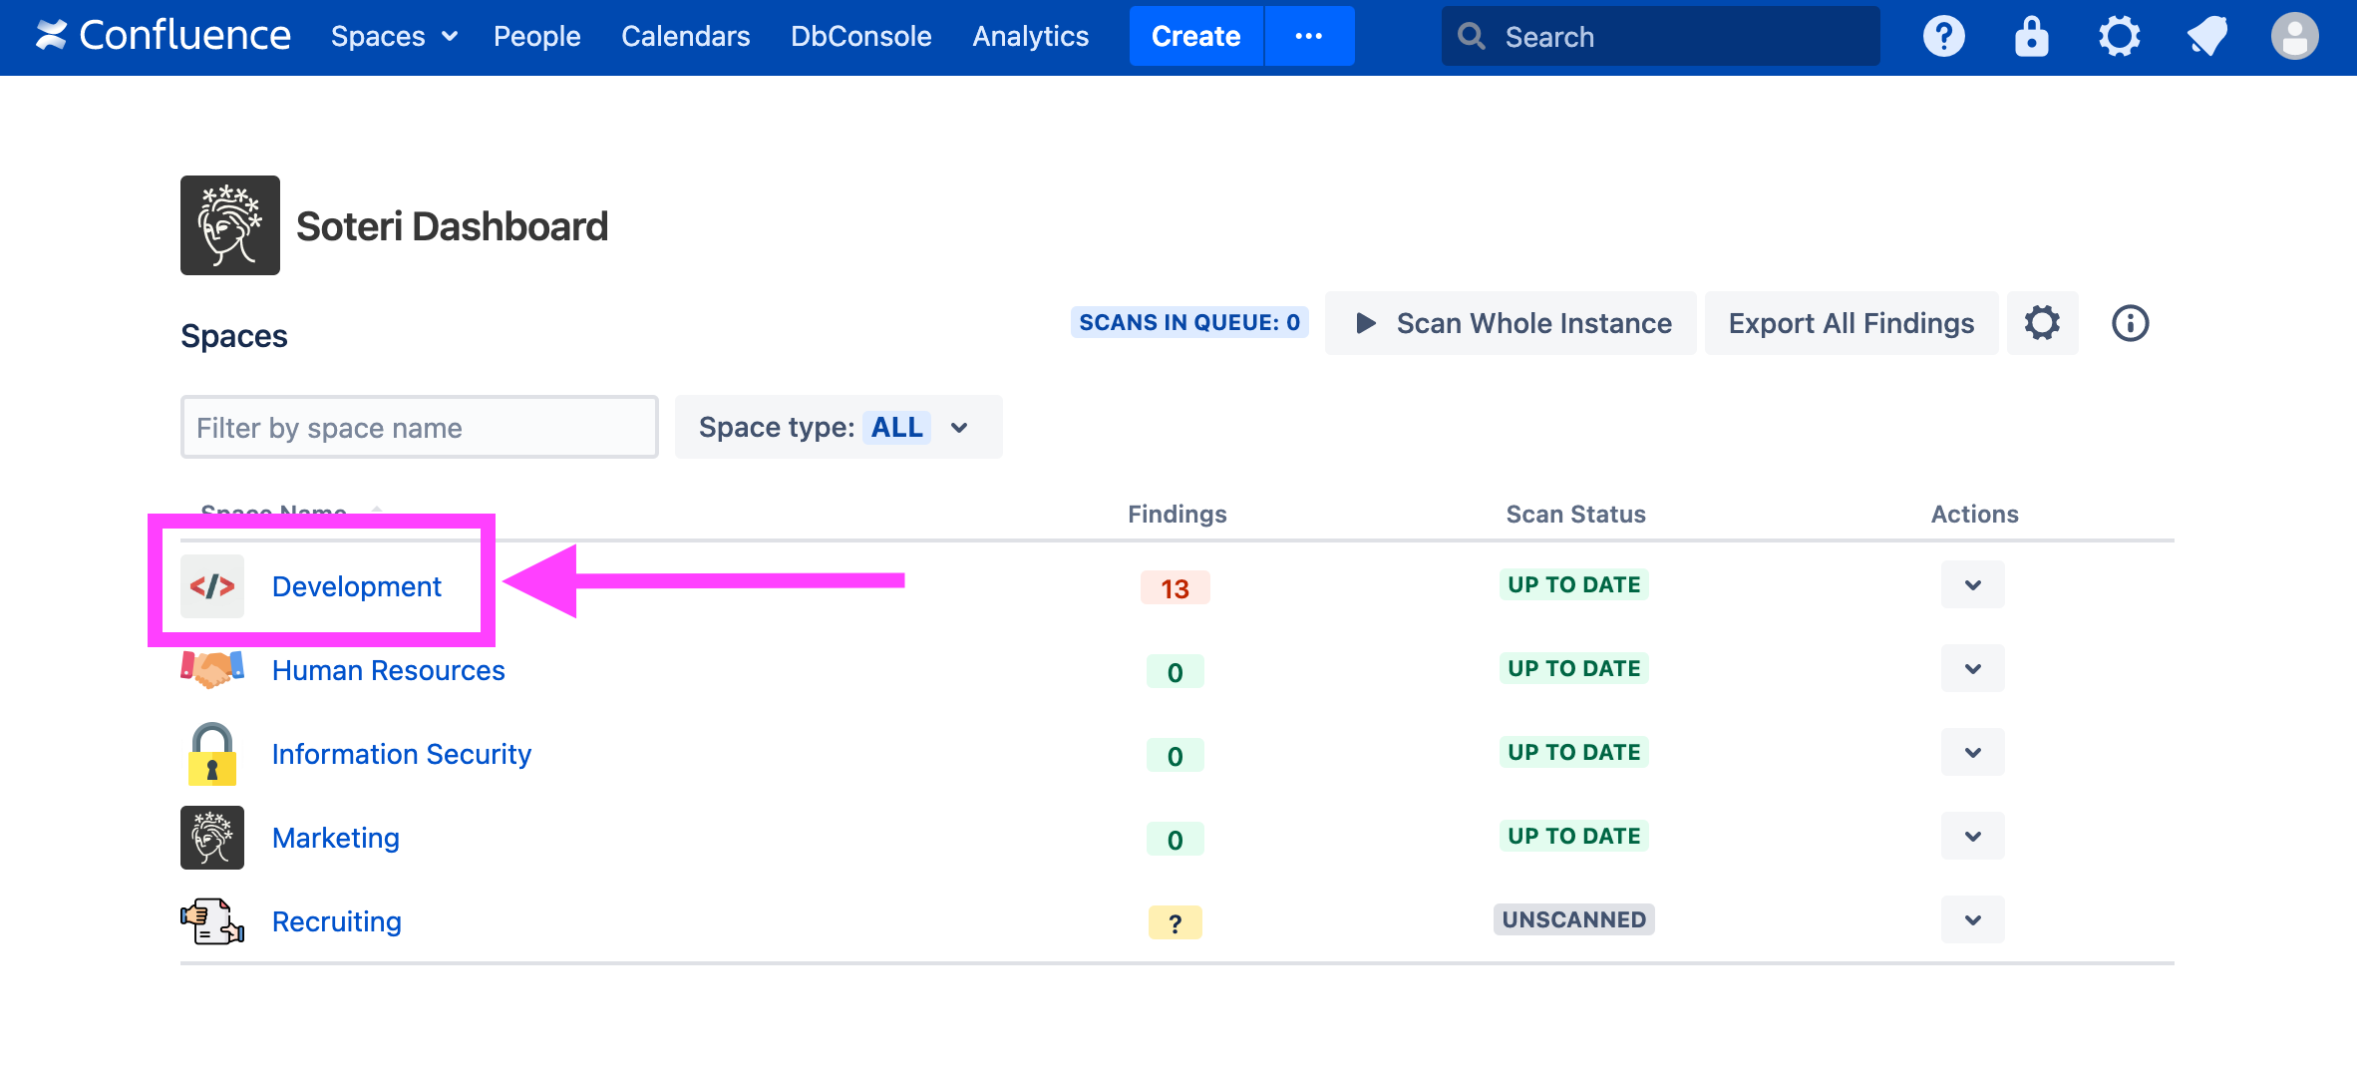Click the lock icon in header

(2031, 37)
